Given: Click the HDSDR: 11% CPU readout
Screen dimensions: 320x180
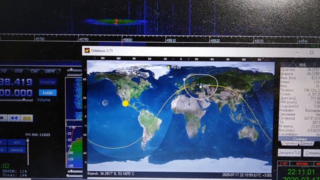Looking at the screenshot, I should [x=14, y=171].
